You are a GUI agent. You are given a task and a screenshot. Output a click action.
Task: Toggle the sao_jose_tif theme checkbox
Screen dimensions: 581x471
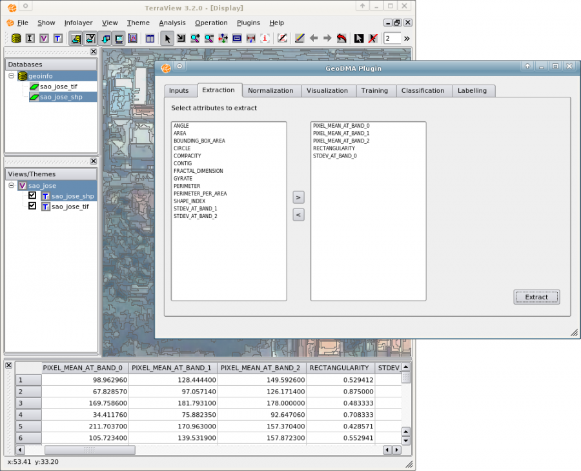(x=32, y=206)
